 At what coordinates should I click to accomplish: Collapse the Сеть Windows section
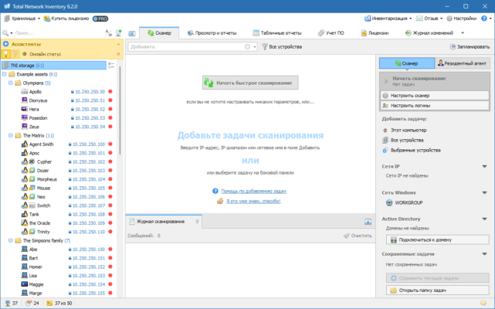[485, 192]
